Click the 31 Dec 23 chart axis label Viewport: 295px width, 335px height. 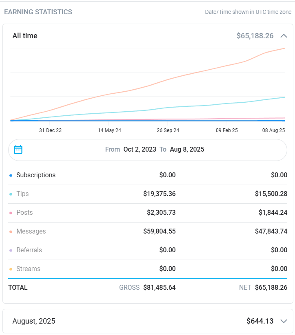pos(50,130)
